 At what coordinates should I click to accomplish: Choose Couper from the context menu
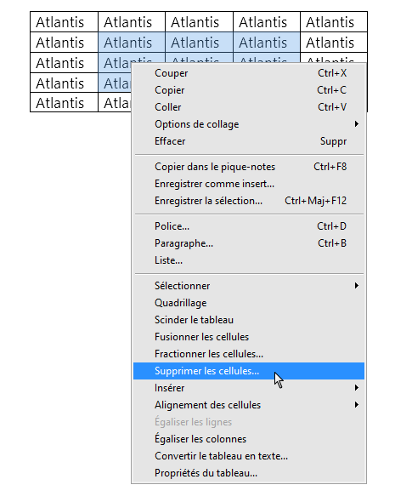tap(249, 73)
